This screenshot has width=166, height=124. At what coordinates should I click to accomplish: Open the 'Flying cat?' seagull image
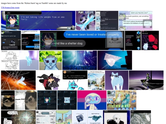coord(122,100)
